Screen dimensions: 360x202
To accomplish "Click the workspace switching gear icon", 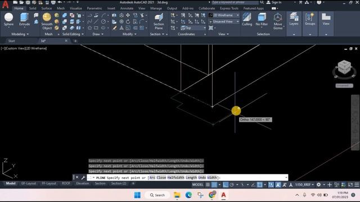I will [x=319, y=185].
